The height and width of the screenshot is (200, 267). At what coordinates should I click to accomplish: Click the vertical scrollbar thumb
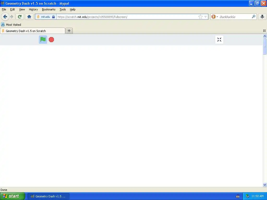(265, 46)
